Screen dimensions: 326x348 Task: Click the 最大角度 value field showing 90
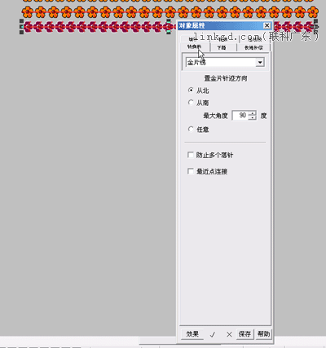click(241, 116)
